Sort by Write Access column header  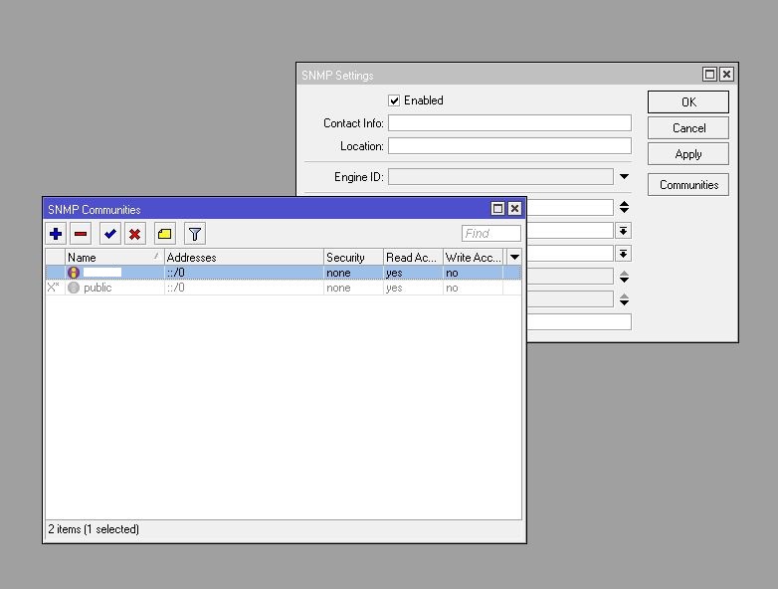point(473,257)
